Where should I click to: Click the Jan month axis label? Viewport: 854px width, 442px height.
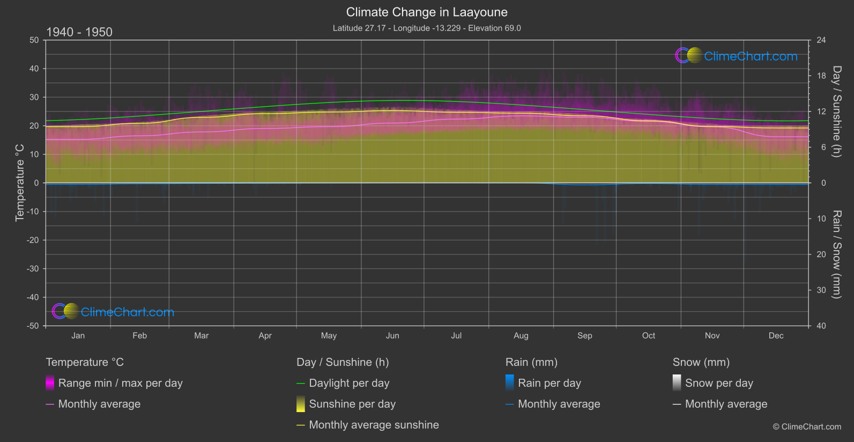coord(78,335)
